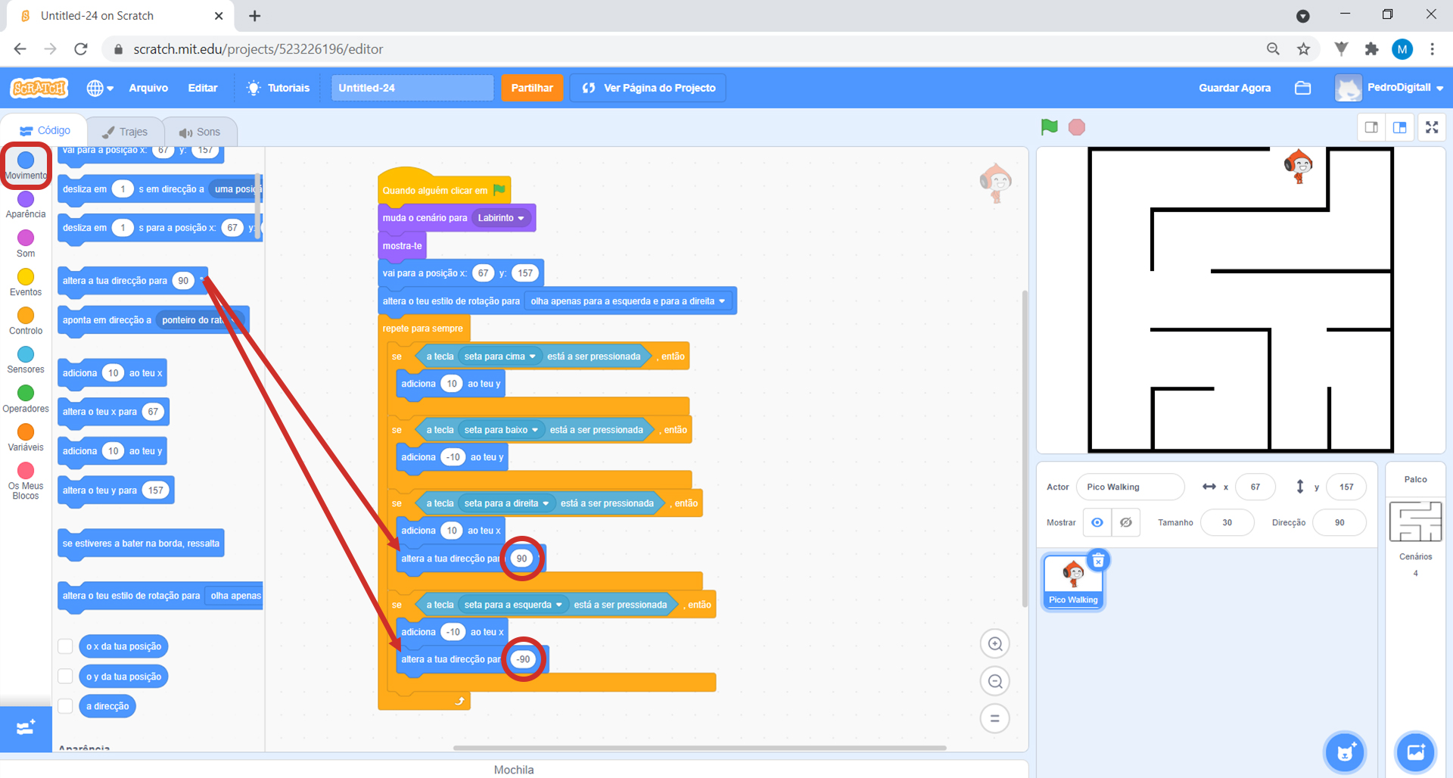Switch to the Sons tab
Image resolution: width=1453 pixels, height=778 pixels.
pyautogui.click(x=200, y=132)
